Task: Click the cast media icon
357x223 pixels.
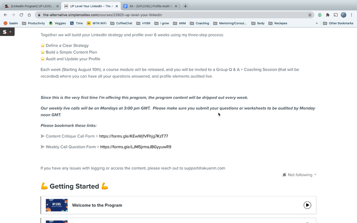Action: pyautogui.click(x=336, y=15)
